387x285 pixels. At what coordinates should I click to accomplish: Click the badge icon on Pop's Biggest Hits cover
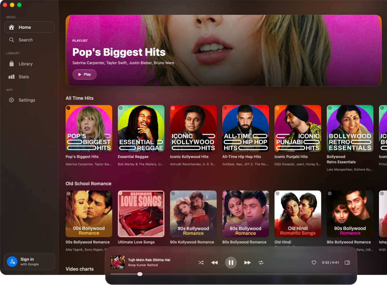coord(68,108)
